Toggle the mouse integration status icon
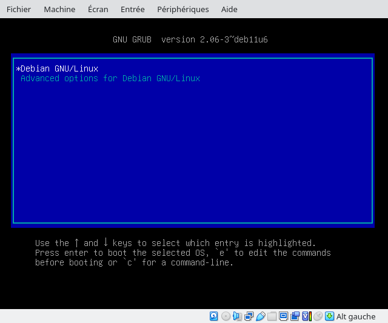The width and height of the screenshot is (388, 323). tap(318, 316)
